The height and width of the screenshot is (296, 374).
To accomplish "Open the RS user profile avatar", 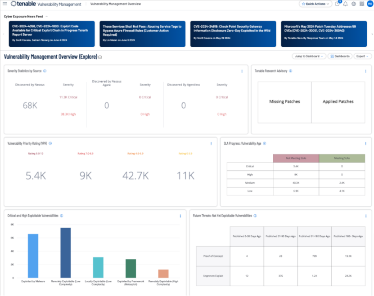I will [370, 4].
